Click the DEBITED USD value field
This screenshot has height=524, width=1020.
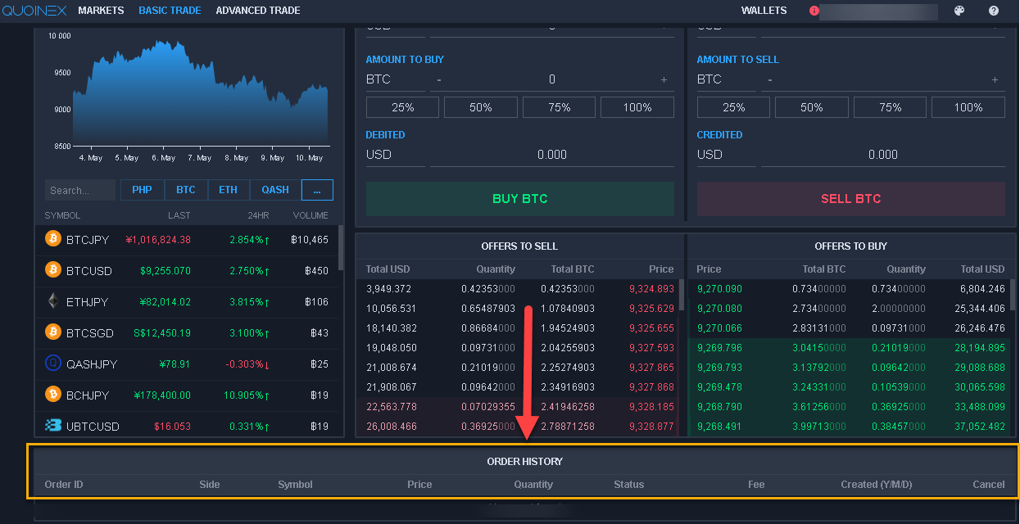point(552,155)
